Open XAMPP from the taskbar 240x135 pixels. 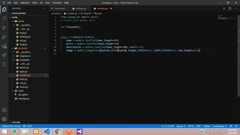click(x=36, y=132)
